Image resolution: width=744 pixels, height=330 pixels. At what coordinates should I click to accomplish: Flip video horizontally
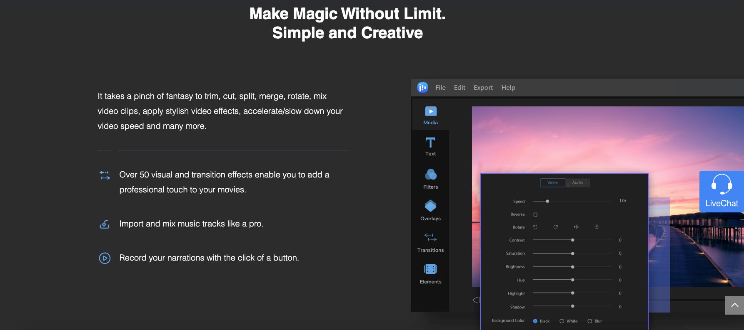[x=576, y=227]
